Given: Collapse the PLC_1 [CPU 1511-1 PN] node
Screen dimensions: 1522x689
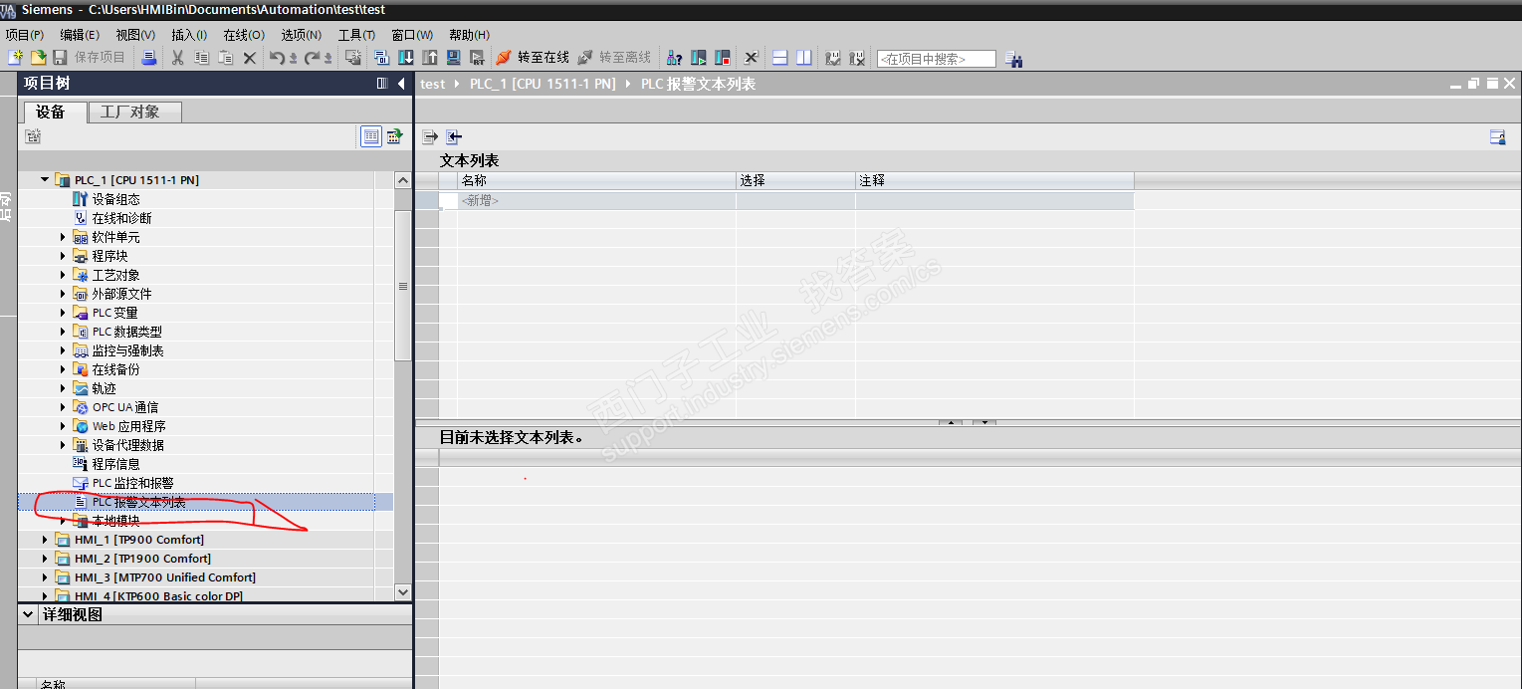Looking at the screenshot, I should (44, 180).
